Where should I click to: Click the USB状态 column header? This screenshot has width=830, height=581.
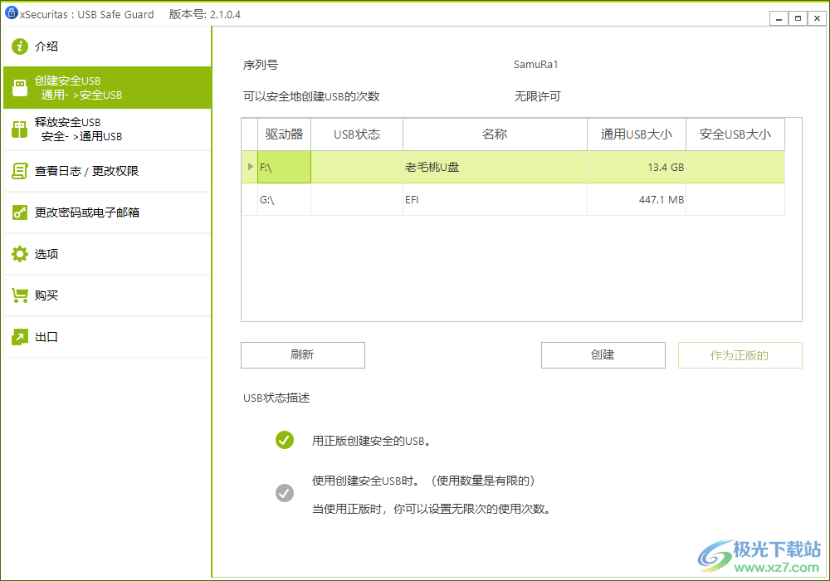(356, 134)
